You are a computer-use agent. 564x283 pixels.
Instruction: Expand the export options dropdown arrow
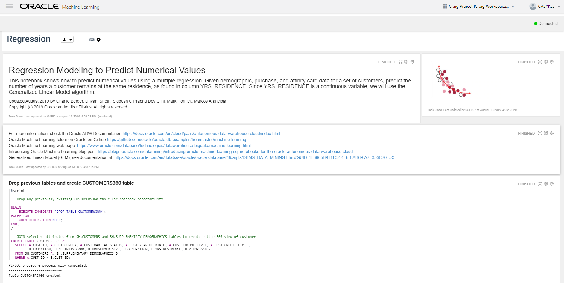(x=71, y=39)
